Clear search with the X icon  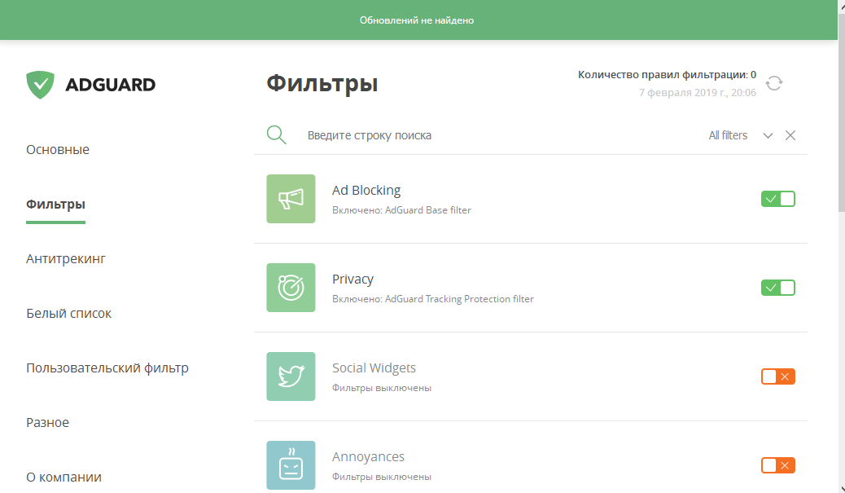pos(790,135)
